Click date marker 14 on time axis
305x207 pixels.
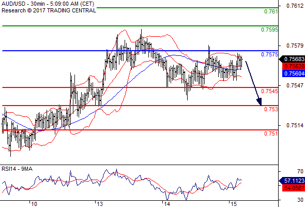(166, 204)
